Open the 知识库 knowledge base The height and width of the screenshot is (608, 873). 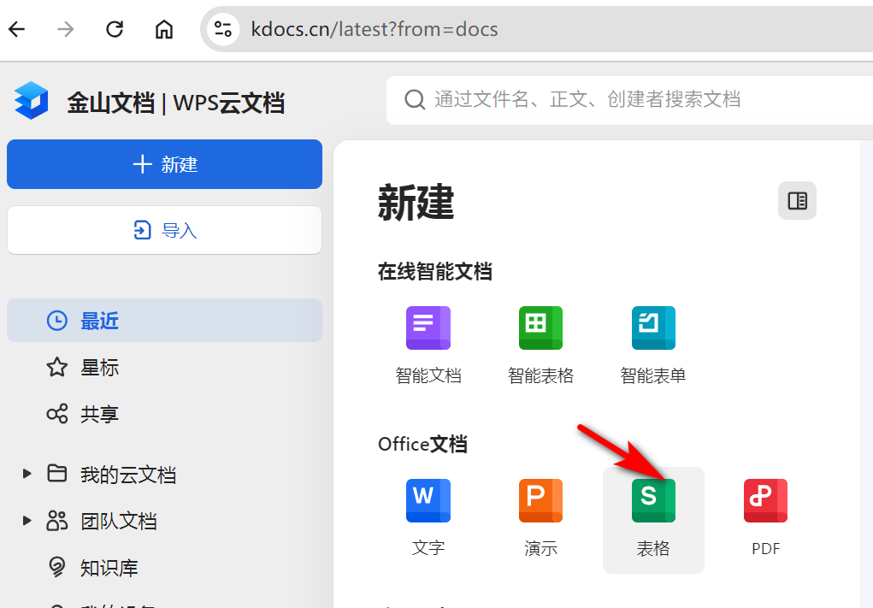(109, 568)
